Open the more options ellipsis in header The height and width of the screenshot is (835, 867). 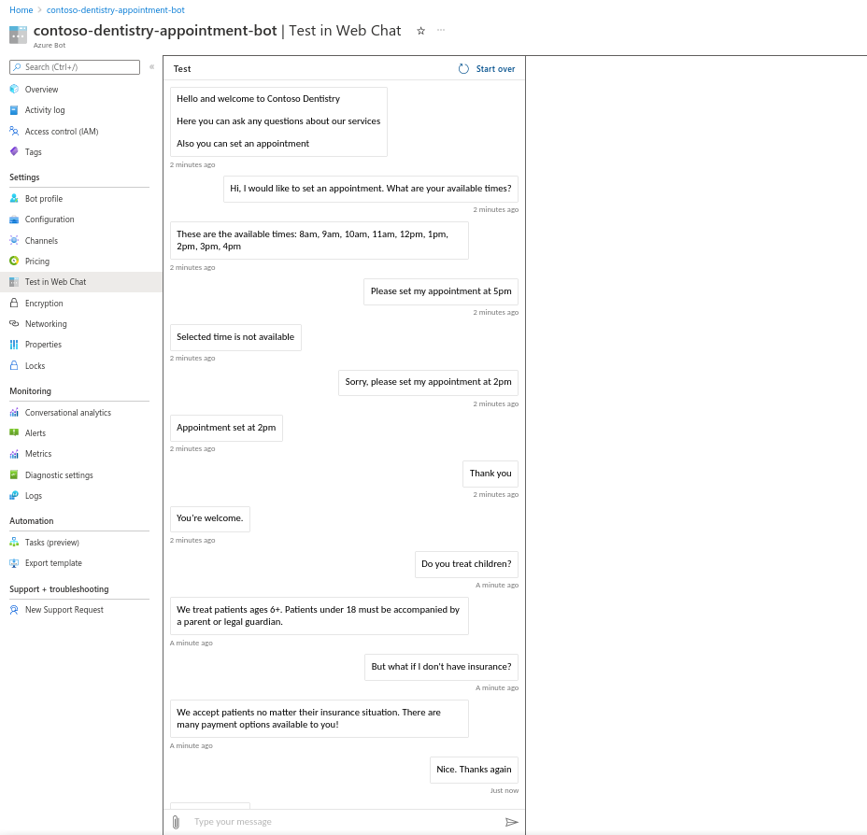point(441,31)
